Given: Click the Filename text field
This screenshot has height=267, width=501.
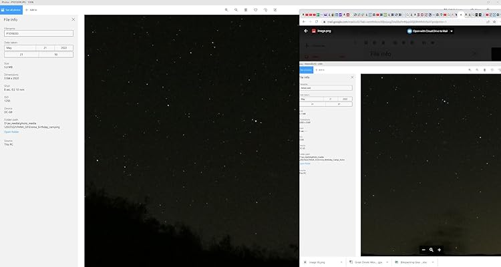Looking at the screenshot, I should [39, 33].
